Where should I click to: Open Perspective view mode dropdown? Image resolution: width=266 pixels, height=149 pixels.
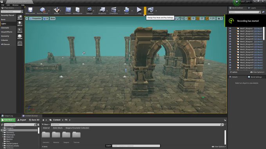pos(35,18)
